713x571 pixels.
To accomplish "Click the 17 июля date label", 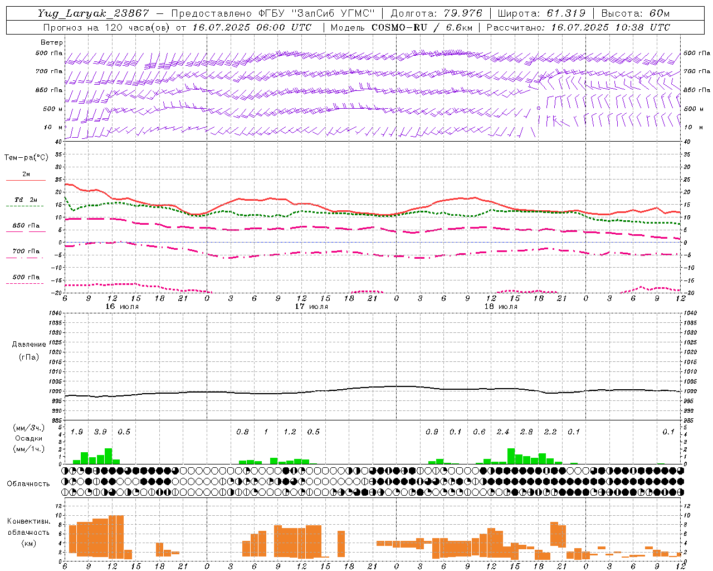I will (311, 307).
